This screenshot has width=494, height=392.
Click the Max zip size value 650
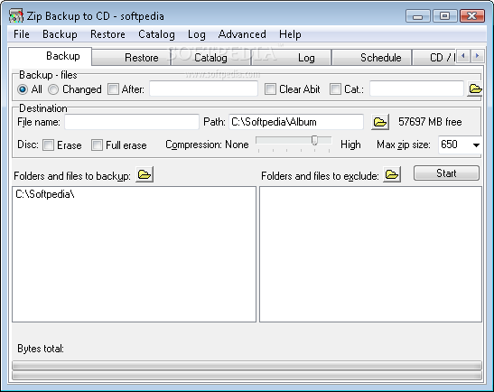pyautogui.click(x=449, y=145)
